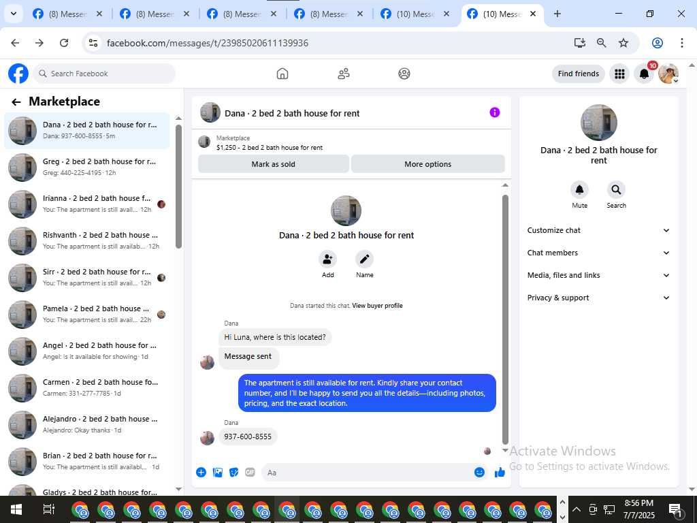This screenshot has height=523, width=697.
Task: Click Dana's message 937-600-8555 bubble
Action: [x=248, y=437]
